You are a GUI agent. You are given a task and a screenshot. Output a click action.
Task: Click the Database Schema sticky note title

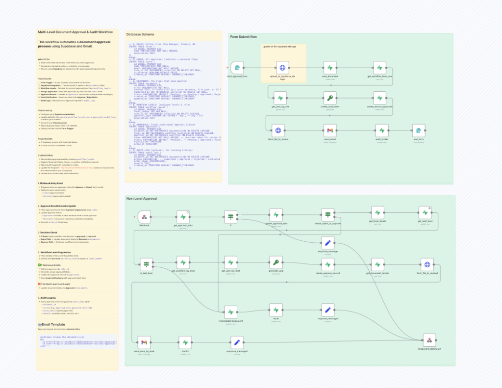click(x=140, y=35)
